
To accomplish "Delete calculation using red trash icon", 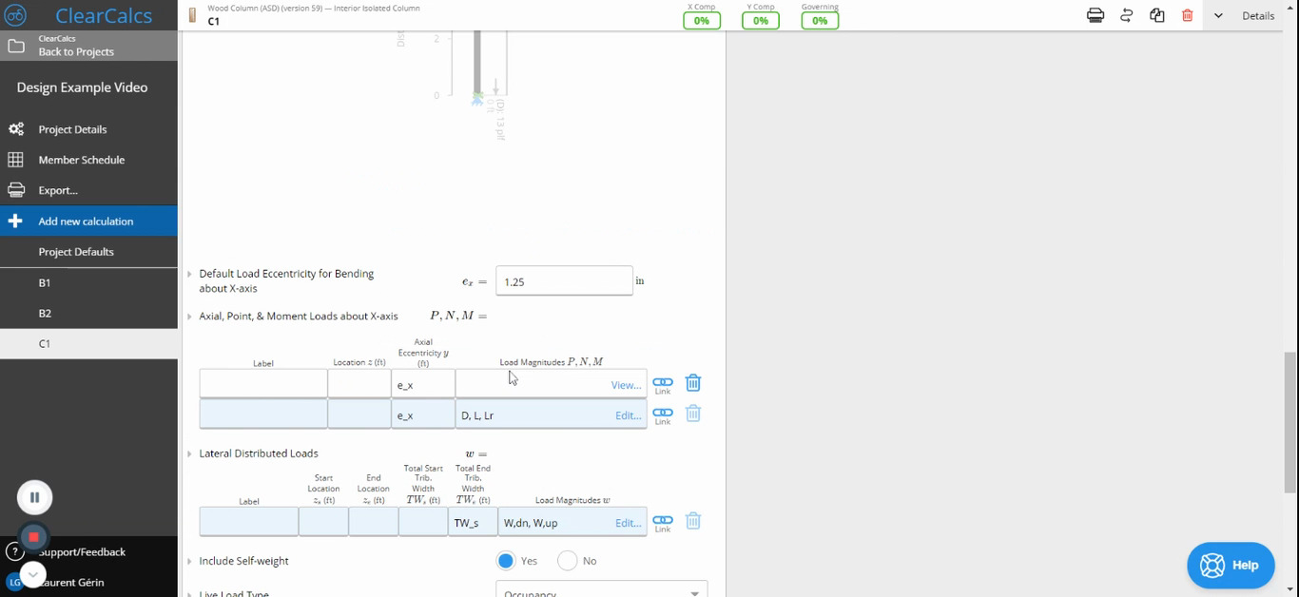I will coord(1188,15).
